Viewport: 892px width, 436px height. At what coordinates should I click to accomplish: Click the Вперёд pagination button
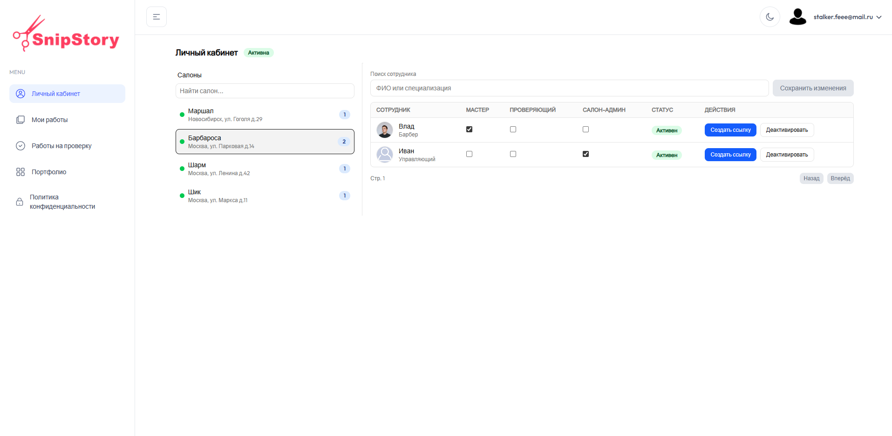[840, 178]
